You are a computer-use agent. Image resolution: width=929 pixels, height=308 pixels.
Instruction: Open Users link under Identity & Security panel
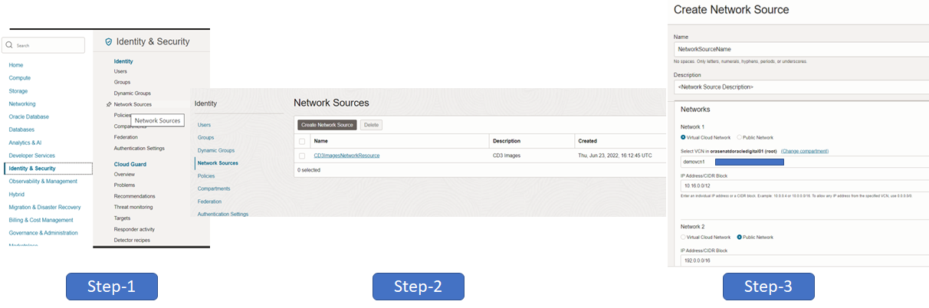click(x=120, y=71)
